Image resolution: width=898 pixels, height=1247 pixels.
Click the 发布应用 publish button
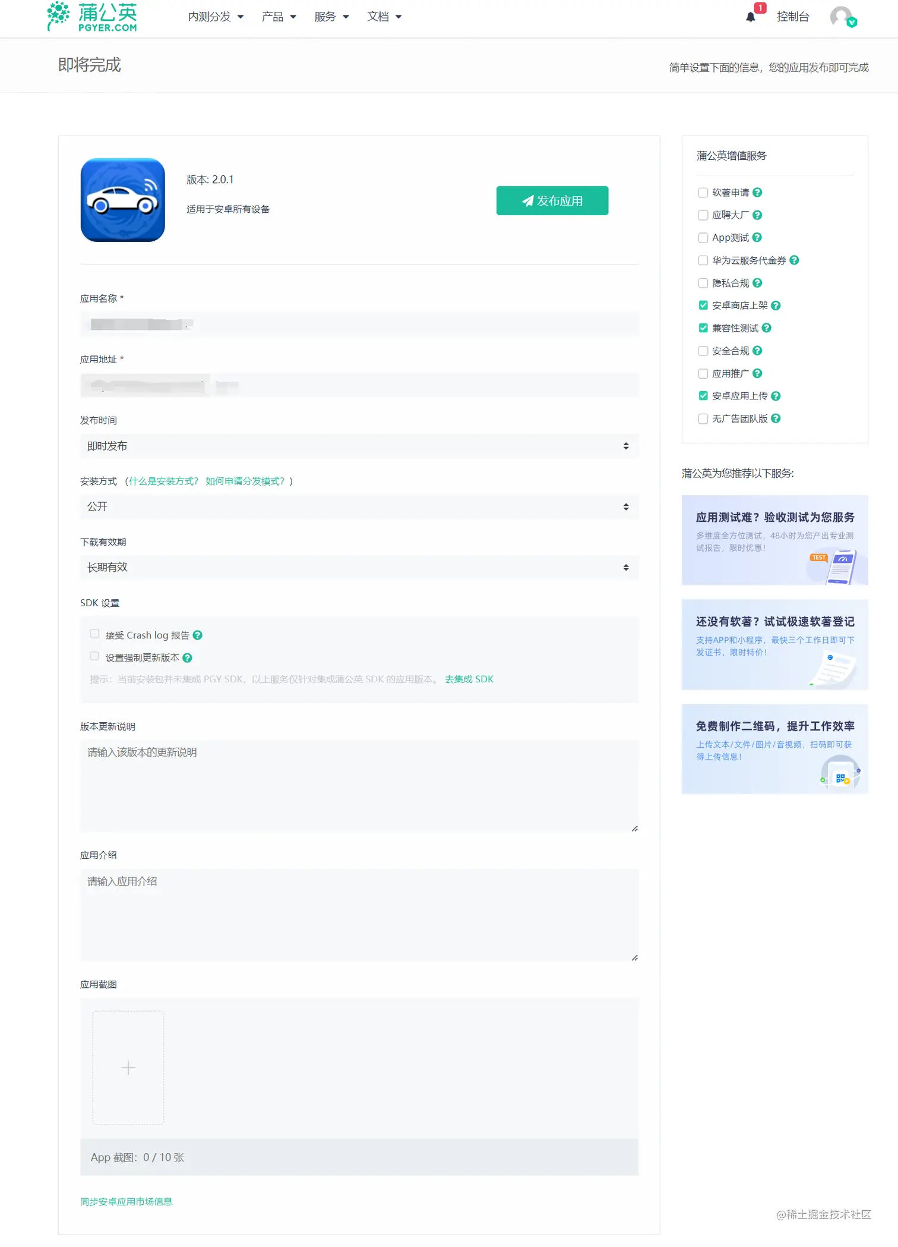coord(552,201)
